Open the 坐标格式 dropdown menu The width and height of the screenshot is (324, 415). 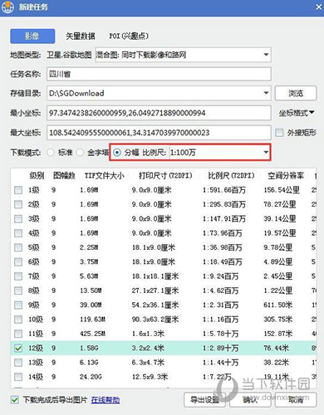point(297,113)
